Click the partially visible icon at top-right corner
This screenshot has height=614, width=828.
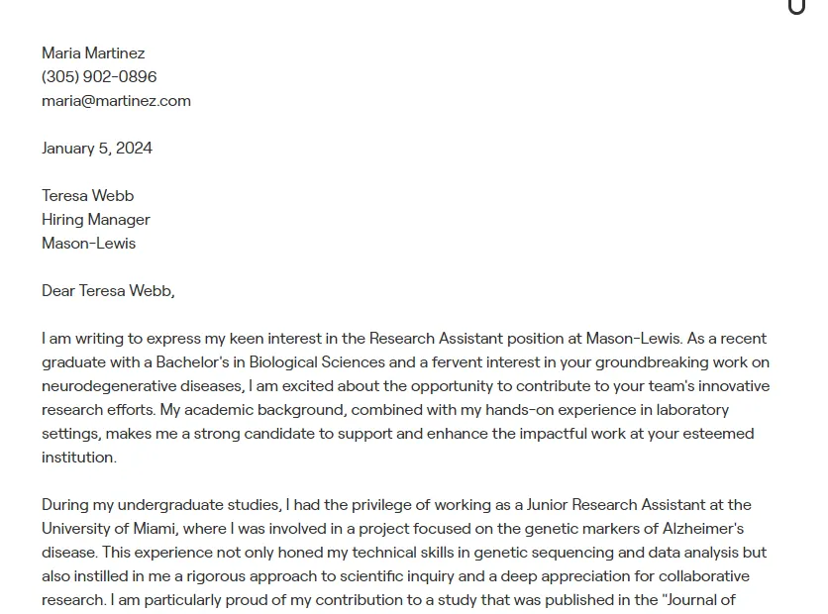pyautogui.click(x=796, y=7)
